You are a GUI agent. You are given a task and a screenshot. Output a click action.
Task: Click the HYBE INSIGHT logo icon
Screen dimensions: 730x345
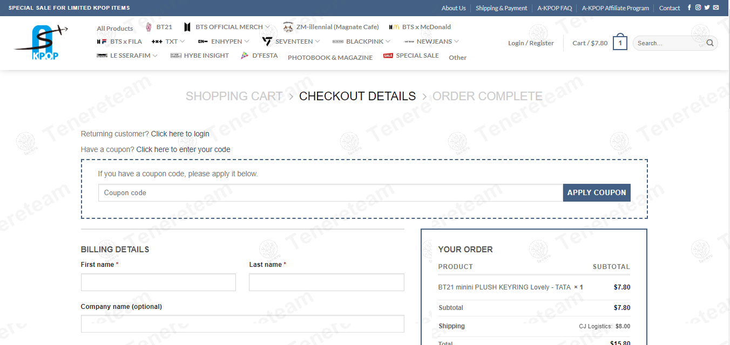tap(176, 56)
